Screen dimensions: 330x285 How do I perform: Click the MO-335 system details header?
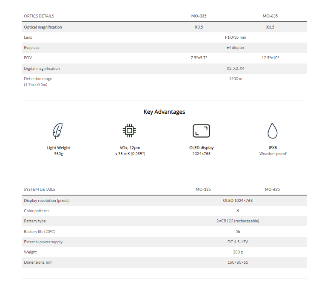pyautogui.click(x=203, y=189)
